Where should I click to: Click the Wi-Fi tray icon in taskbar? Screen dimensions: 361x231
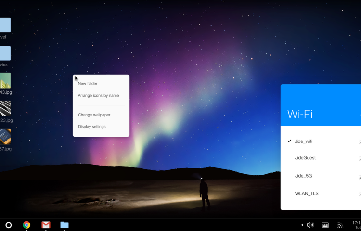[x=340, y=225]
